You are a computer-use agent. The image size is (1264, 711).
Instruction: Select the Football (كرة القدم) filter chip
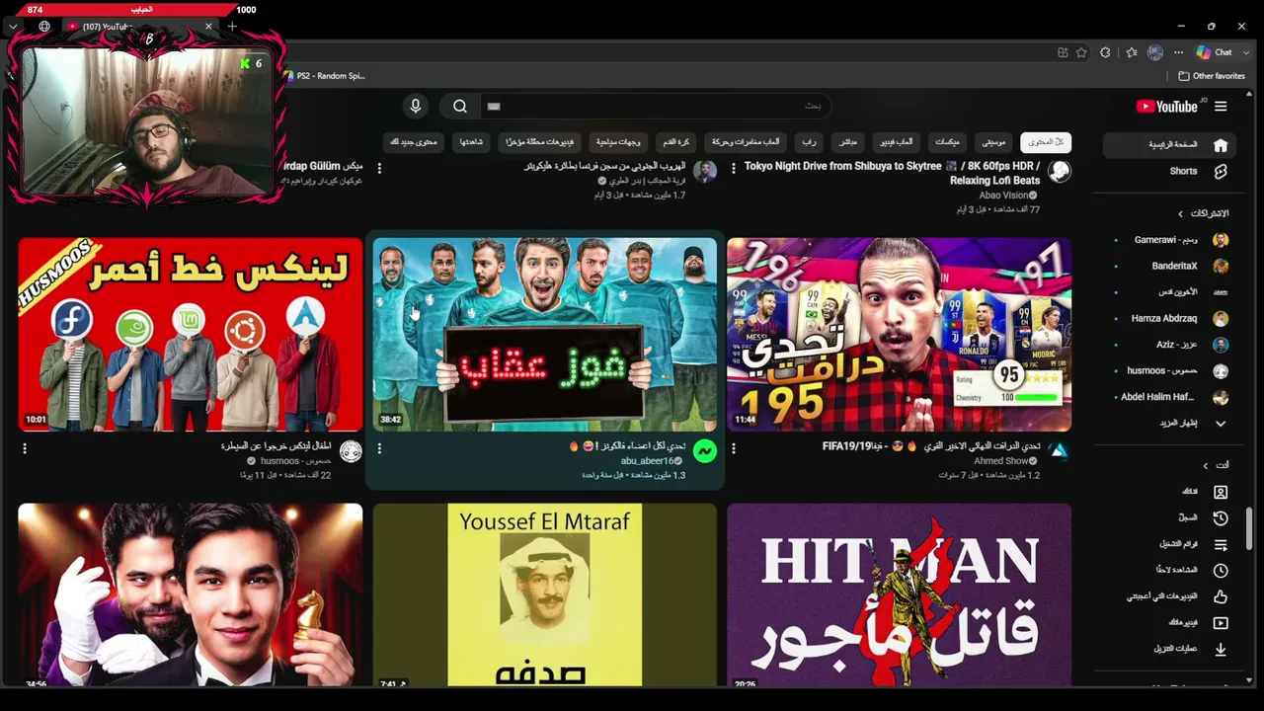pyautogui.click(x=675, y=142)
